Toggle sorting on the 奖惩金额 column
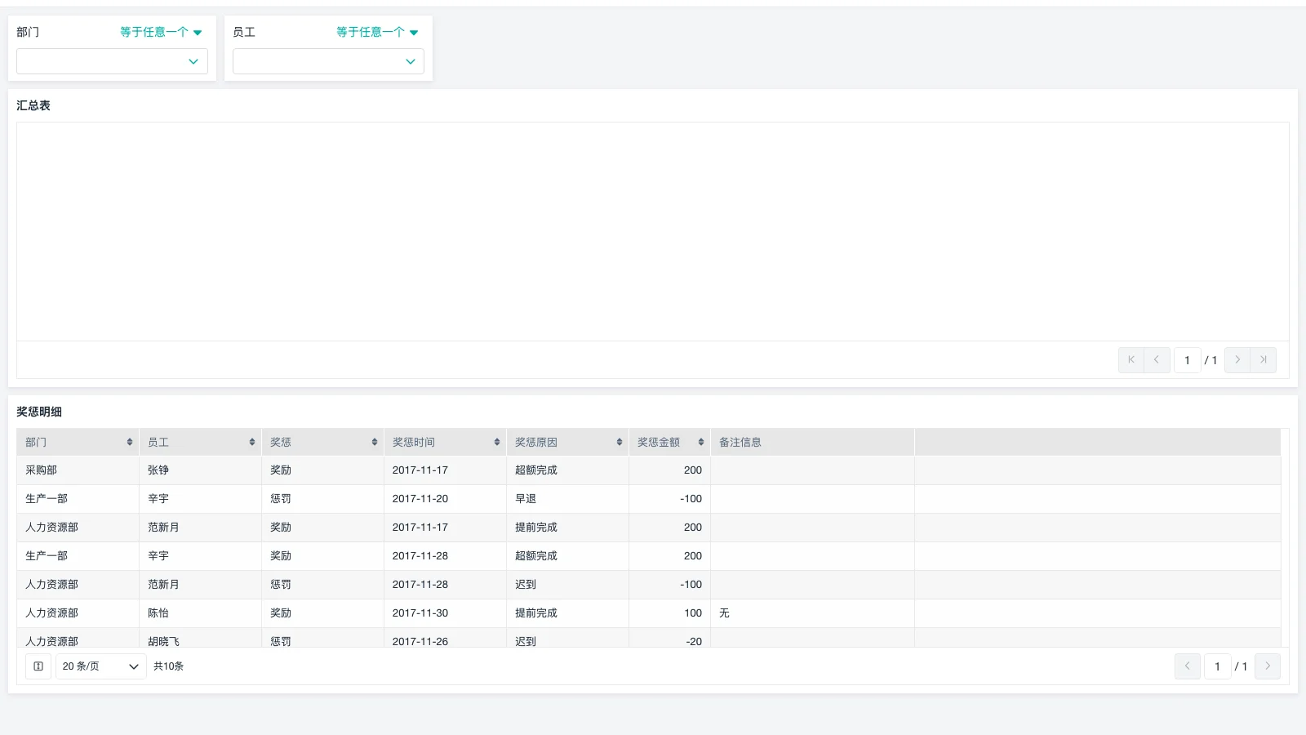1306x735 pixels. click(x=700, y=442)
